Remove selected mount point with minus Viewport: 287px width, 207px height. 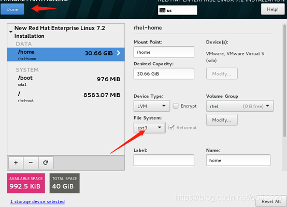coord(31,162)
